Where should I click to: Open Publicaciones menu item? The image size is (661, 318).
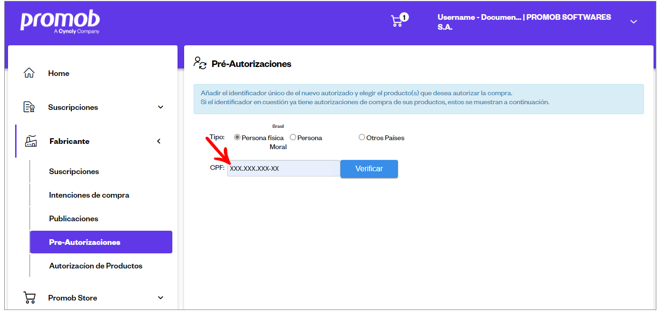[74, 218]
